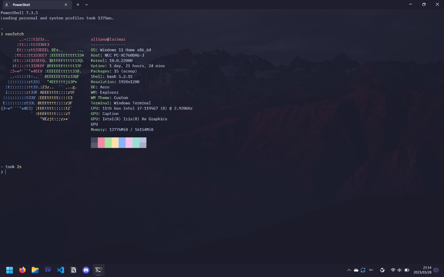Click the 'GPU: Caption' line
This screenshot has height=277, width=444.
coord(105,114)
